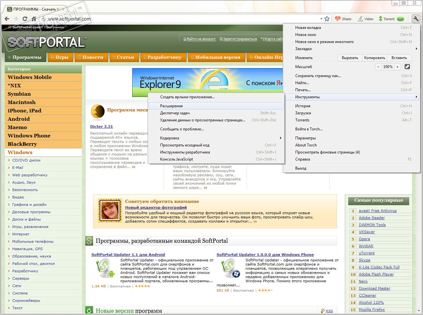Click the page scrollbar down arrow
Screen dimensions: 423x315
pos(418,311)
